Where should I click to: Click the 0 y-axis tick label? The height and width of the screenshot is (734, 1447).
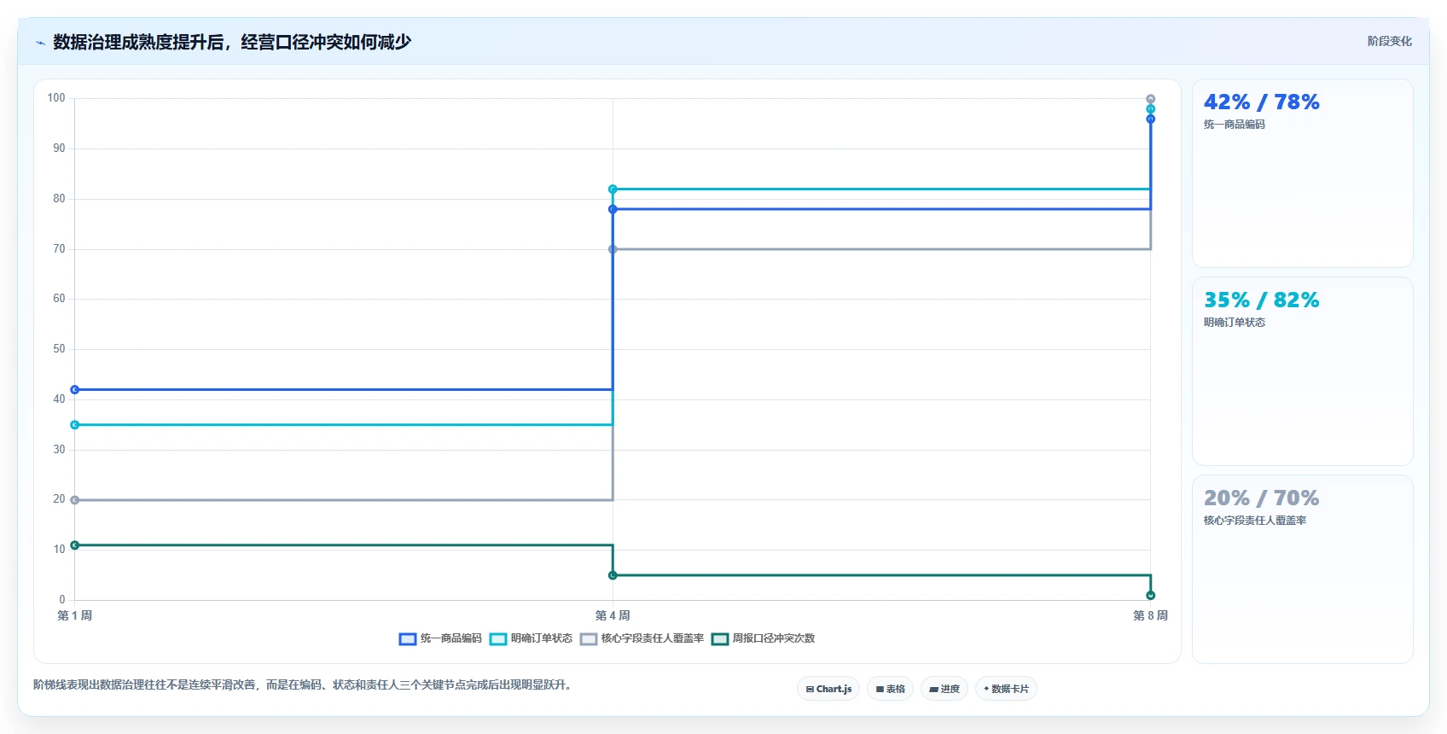click(62, 600)
